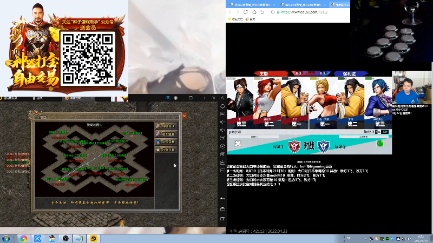Click 对战 text in versus bar

click(x=309, y=146)
